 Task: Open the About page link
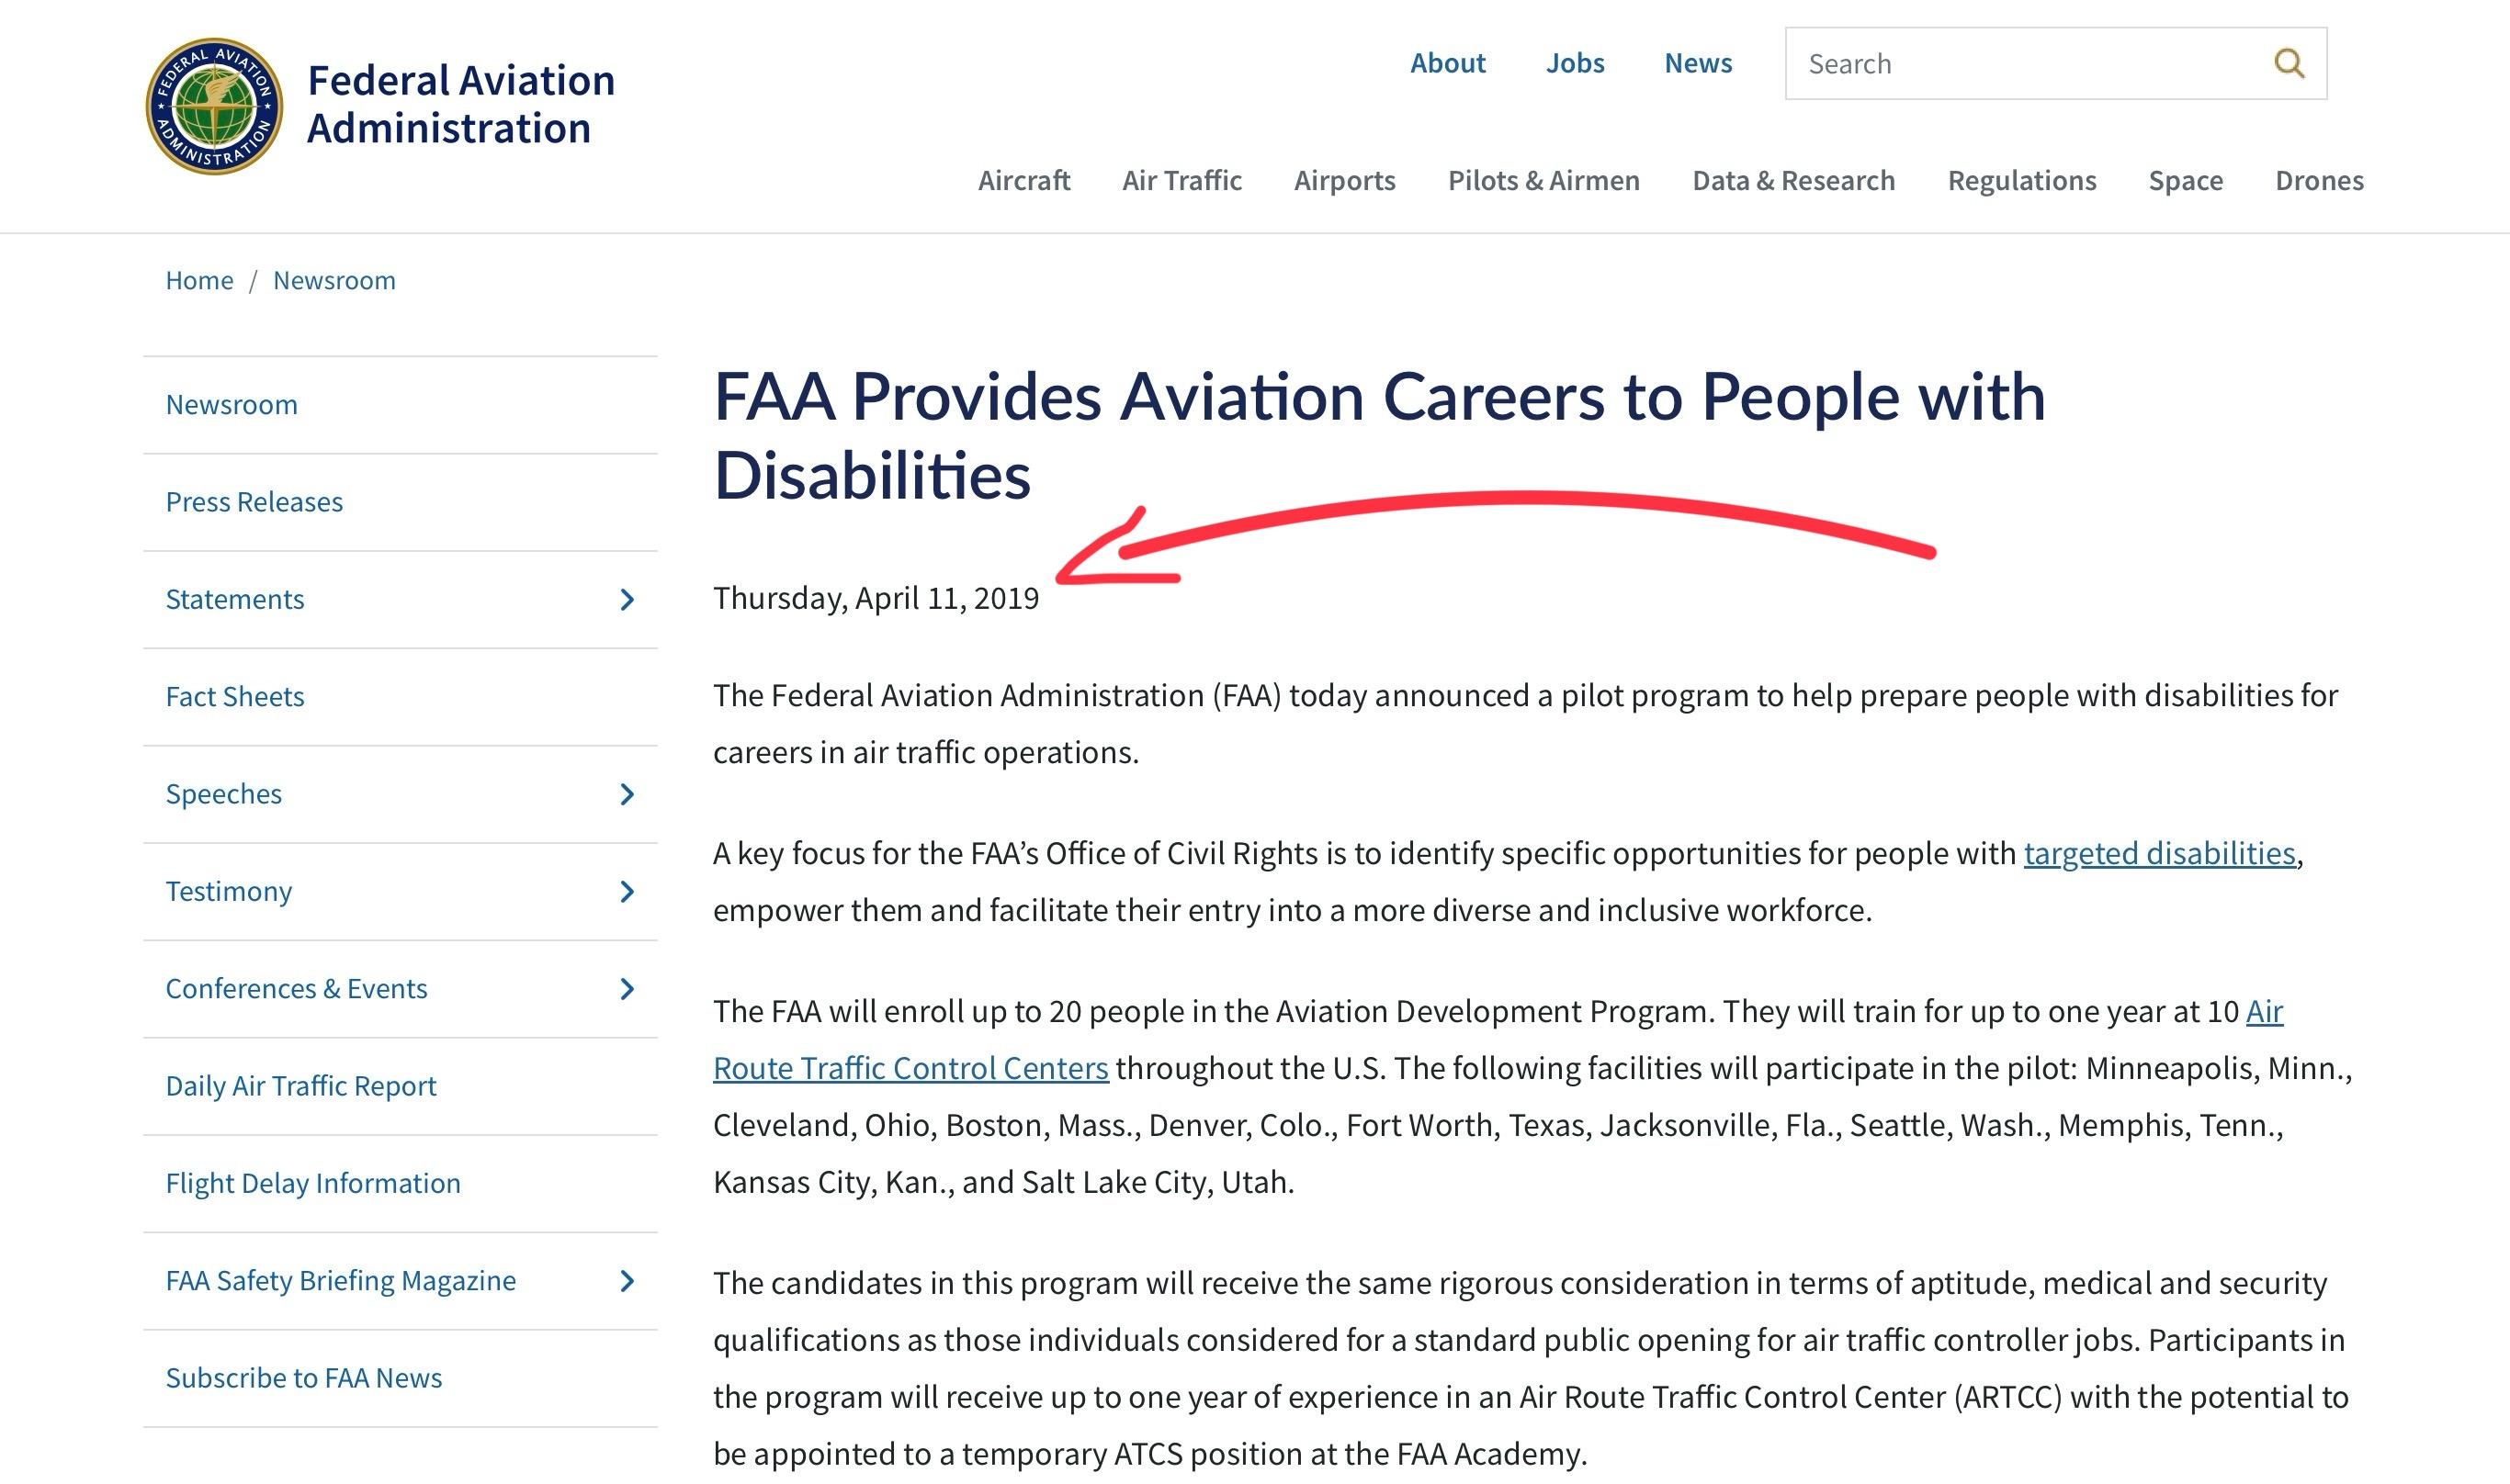[x=1448, y=63]
